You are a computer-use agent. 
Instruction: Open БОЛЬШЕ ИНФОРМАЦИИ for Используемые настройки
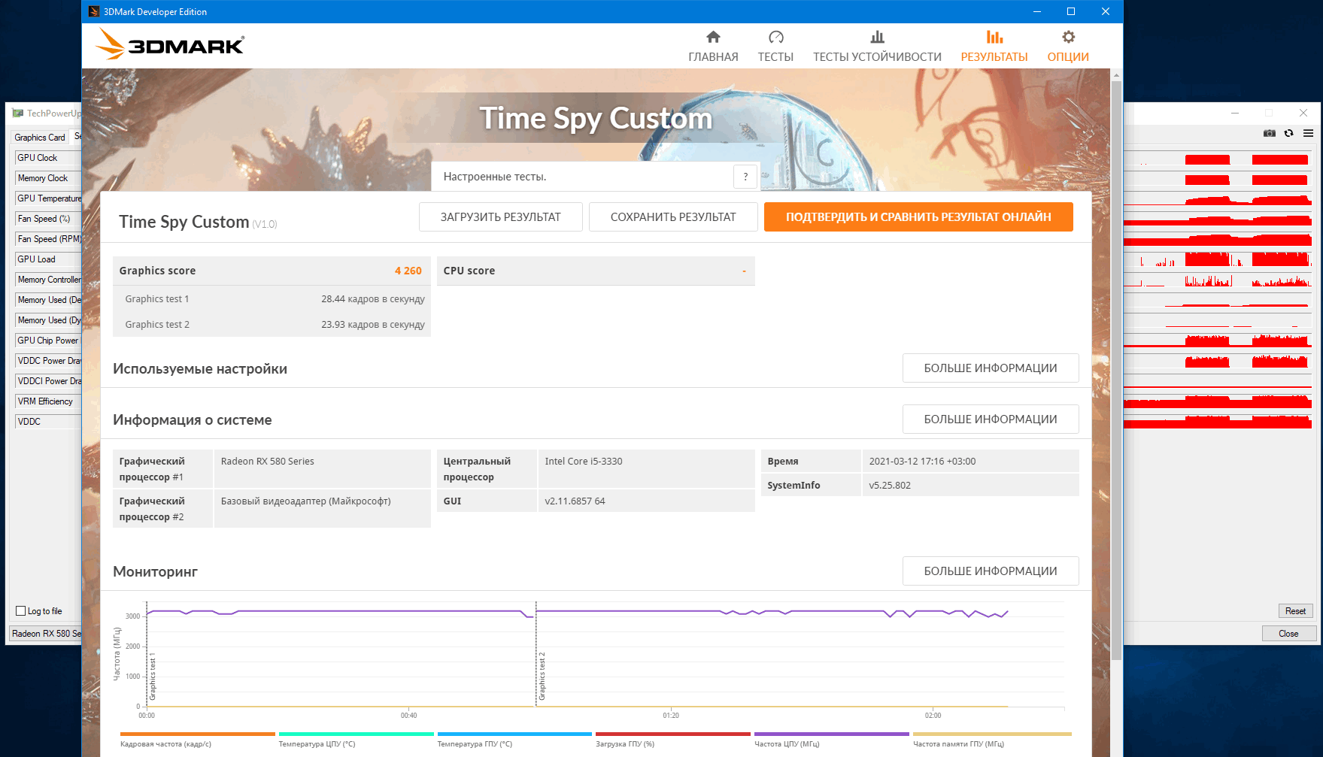[x=991, y=368]
